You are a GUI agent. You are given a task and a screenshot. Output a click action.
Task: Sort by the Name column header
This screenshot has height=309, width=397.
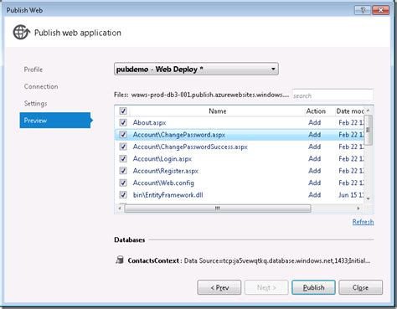pyautogui.click(x=218, y=111)
